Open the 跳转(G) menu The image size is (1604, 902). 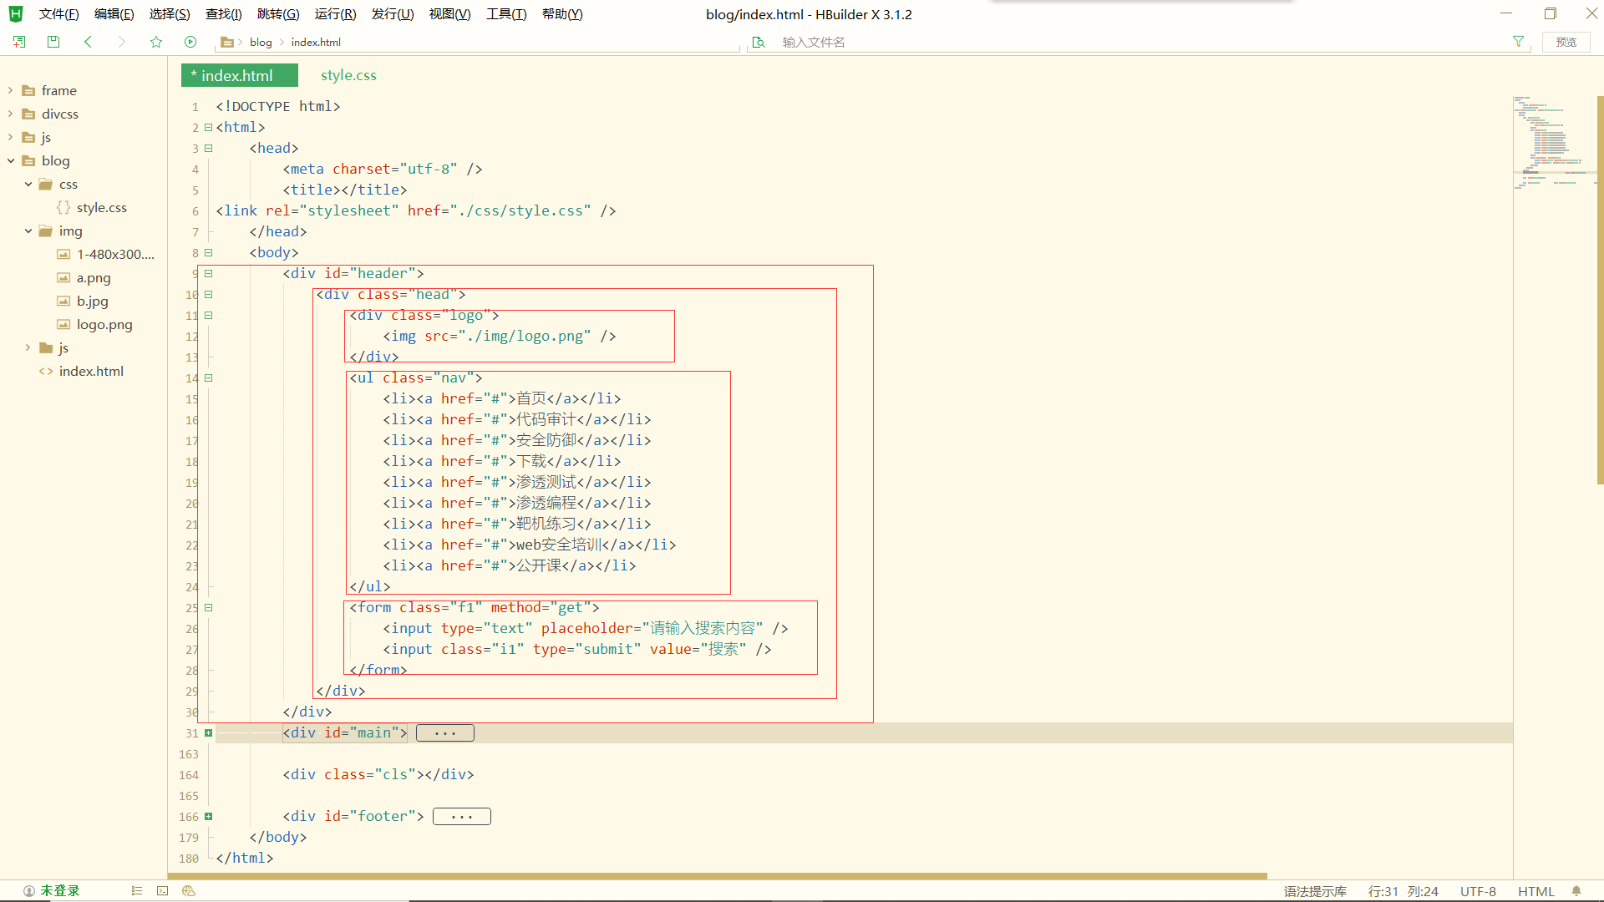click(278, 14)
